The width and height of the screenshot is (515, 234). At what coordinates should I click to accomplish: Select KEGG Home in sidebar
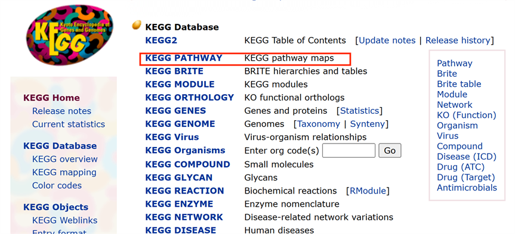(51, 98)
